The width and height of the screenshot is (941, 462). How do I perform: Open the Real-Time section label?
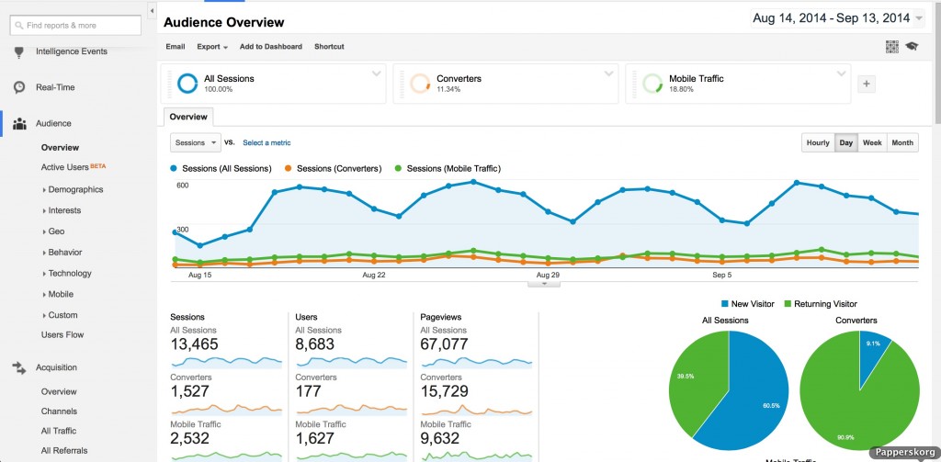tap(55, 87)
